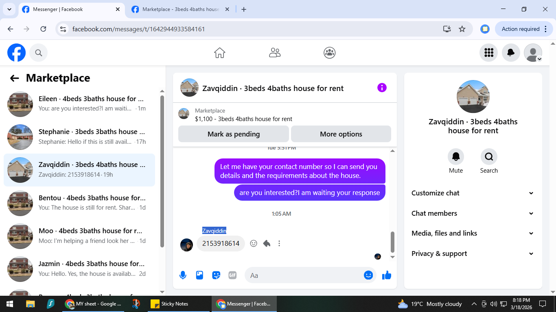Open the emoji picker in message box
556x312 pixels.
coord(368,275)
